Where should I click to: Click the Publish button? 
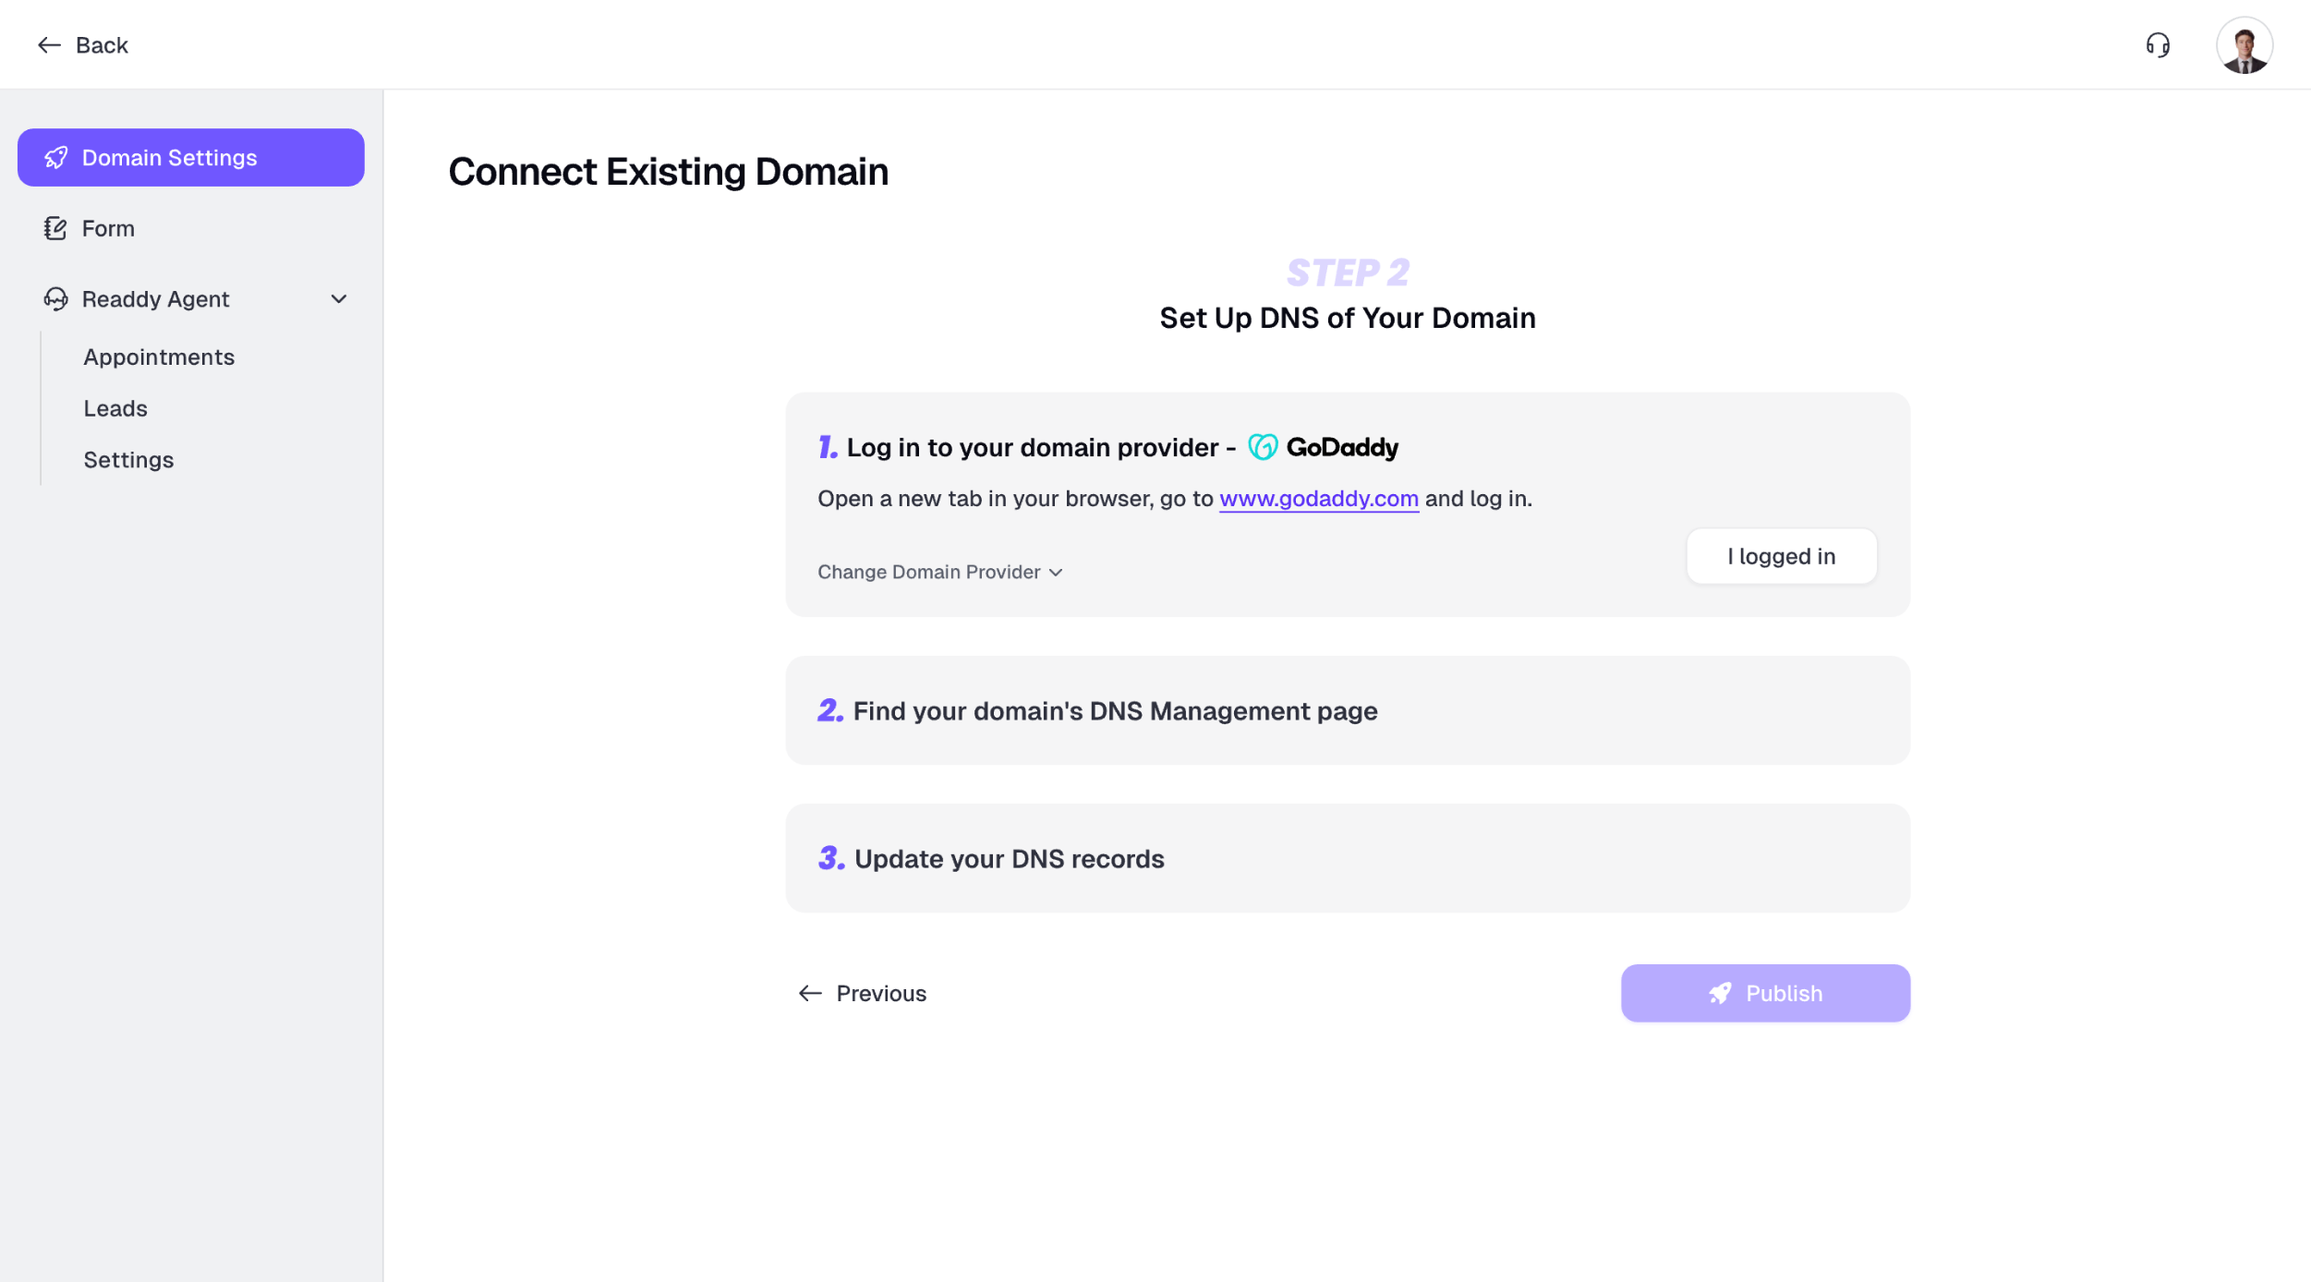[x=1764, y=994]
